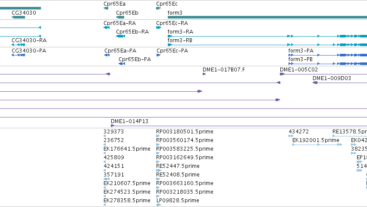Click the EK192001.5prime spliced EST glyph

[317, 145]
